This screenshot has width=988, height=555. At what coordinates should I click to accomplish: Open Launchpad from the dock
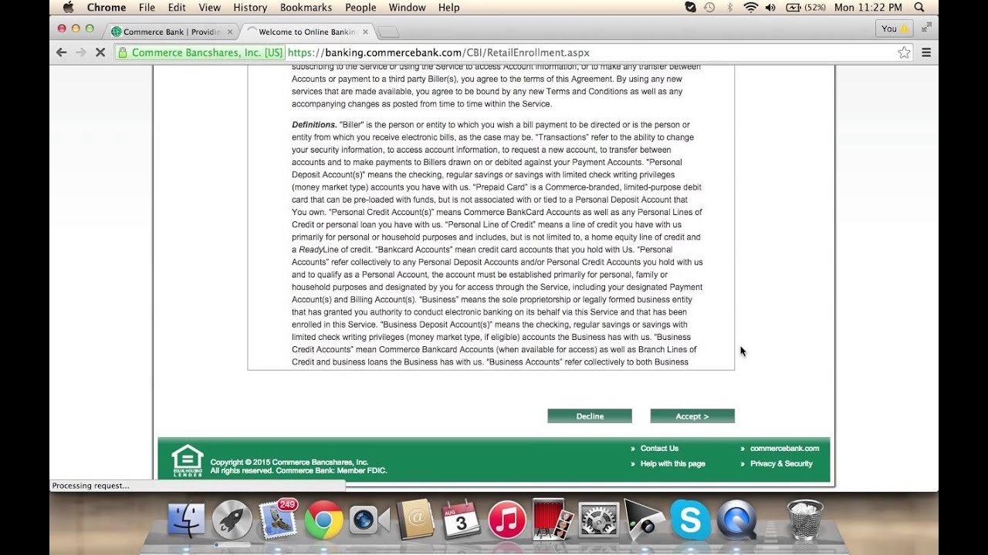click(x=232, y=521)
